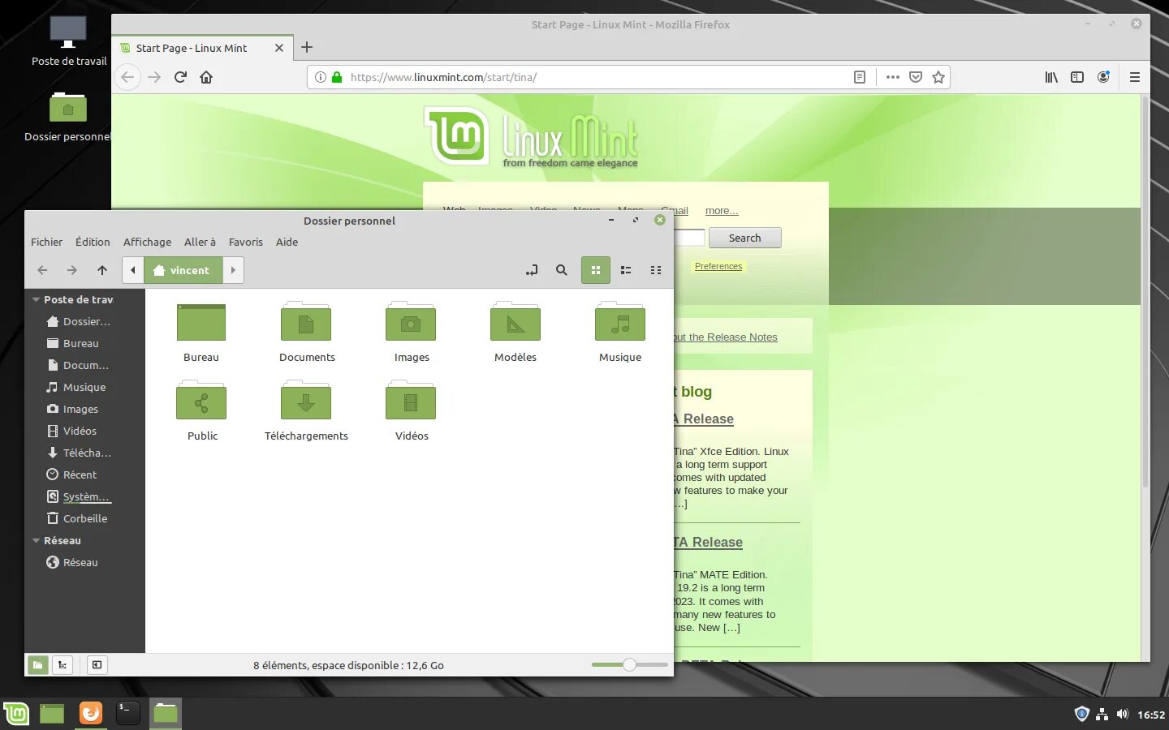Open volume control in system tray
The width and height of the screenshot is (1169, 730).
[x=1123, y=715]
